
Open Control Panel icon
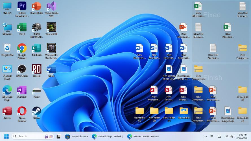[7, 72]
